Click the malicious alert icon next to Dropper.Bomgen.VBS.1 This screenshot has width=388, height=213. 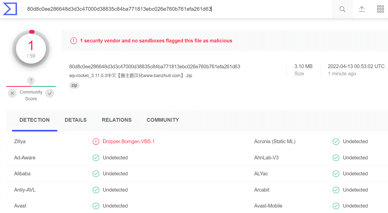(96, 142)
